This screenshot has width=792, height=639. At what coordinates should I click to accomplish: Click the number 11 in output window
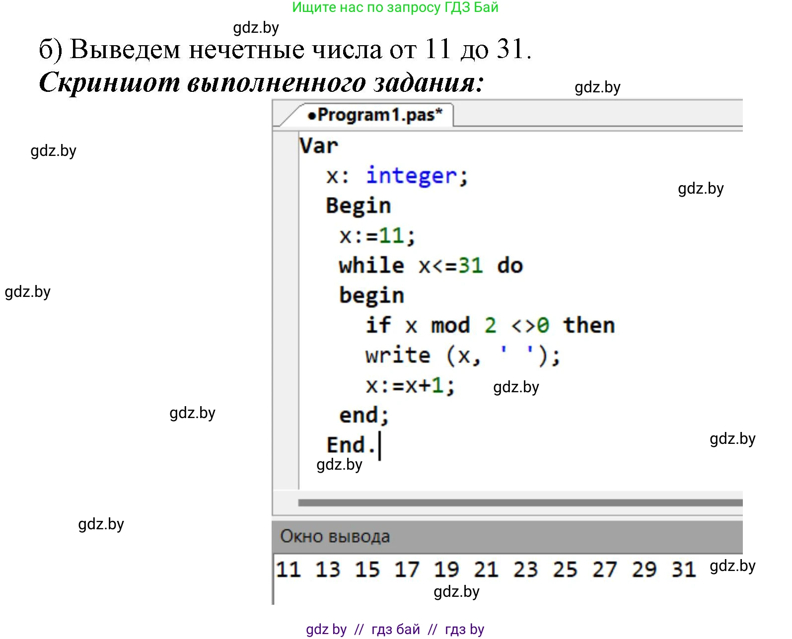click(x=288, y=569)
